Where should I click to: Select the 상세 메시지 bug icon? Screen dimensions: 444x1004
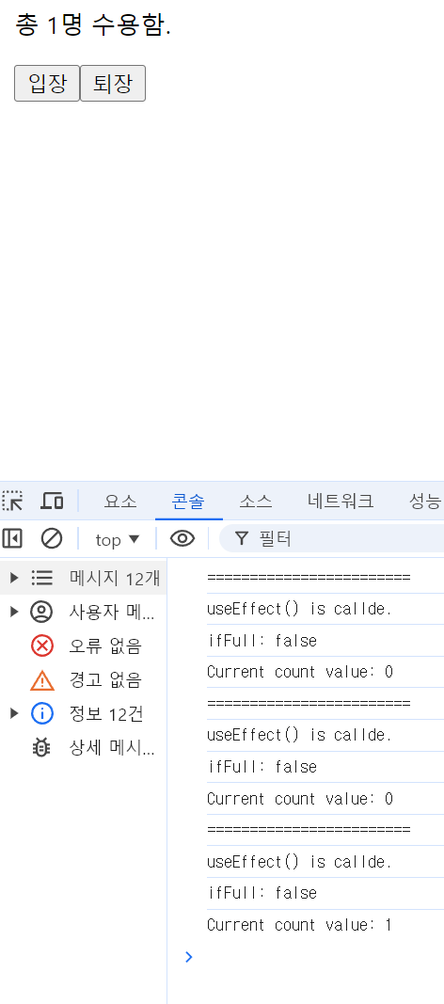click(x=42, y=747)
